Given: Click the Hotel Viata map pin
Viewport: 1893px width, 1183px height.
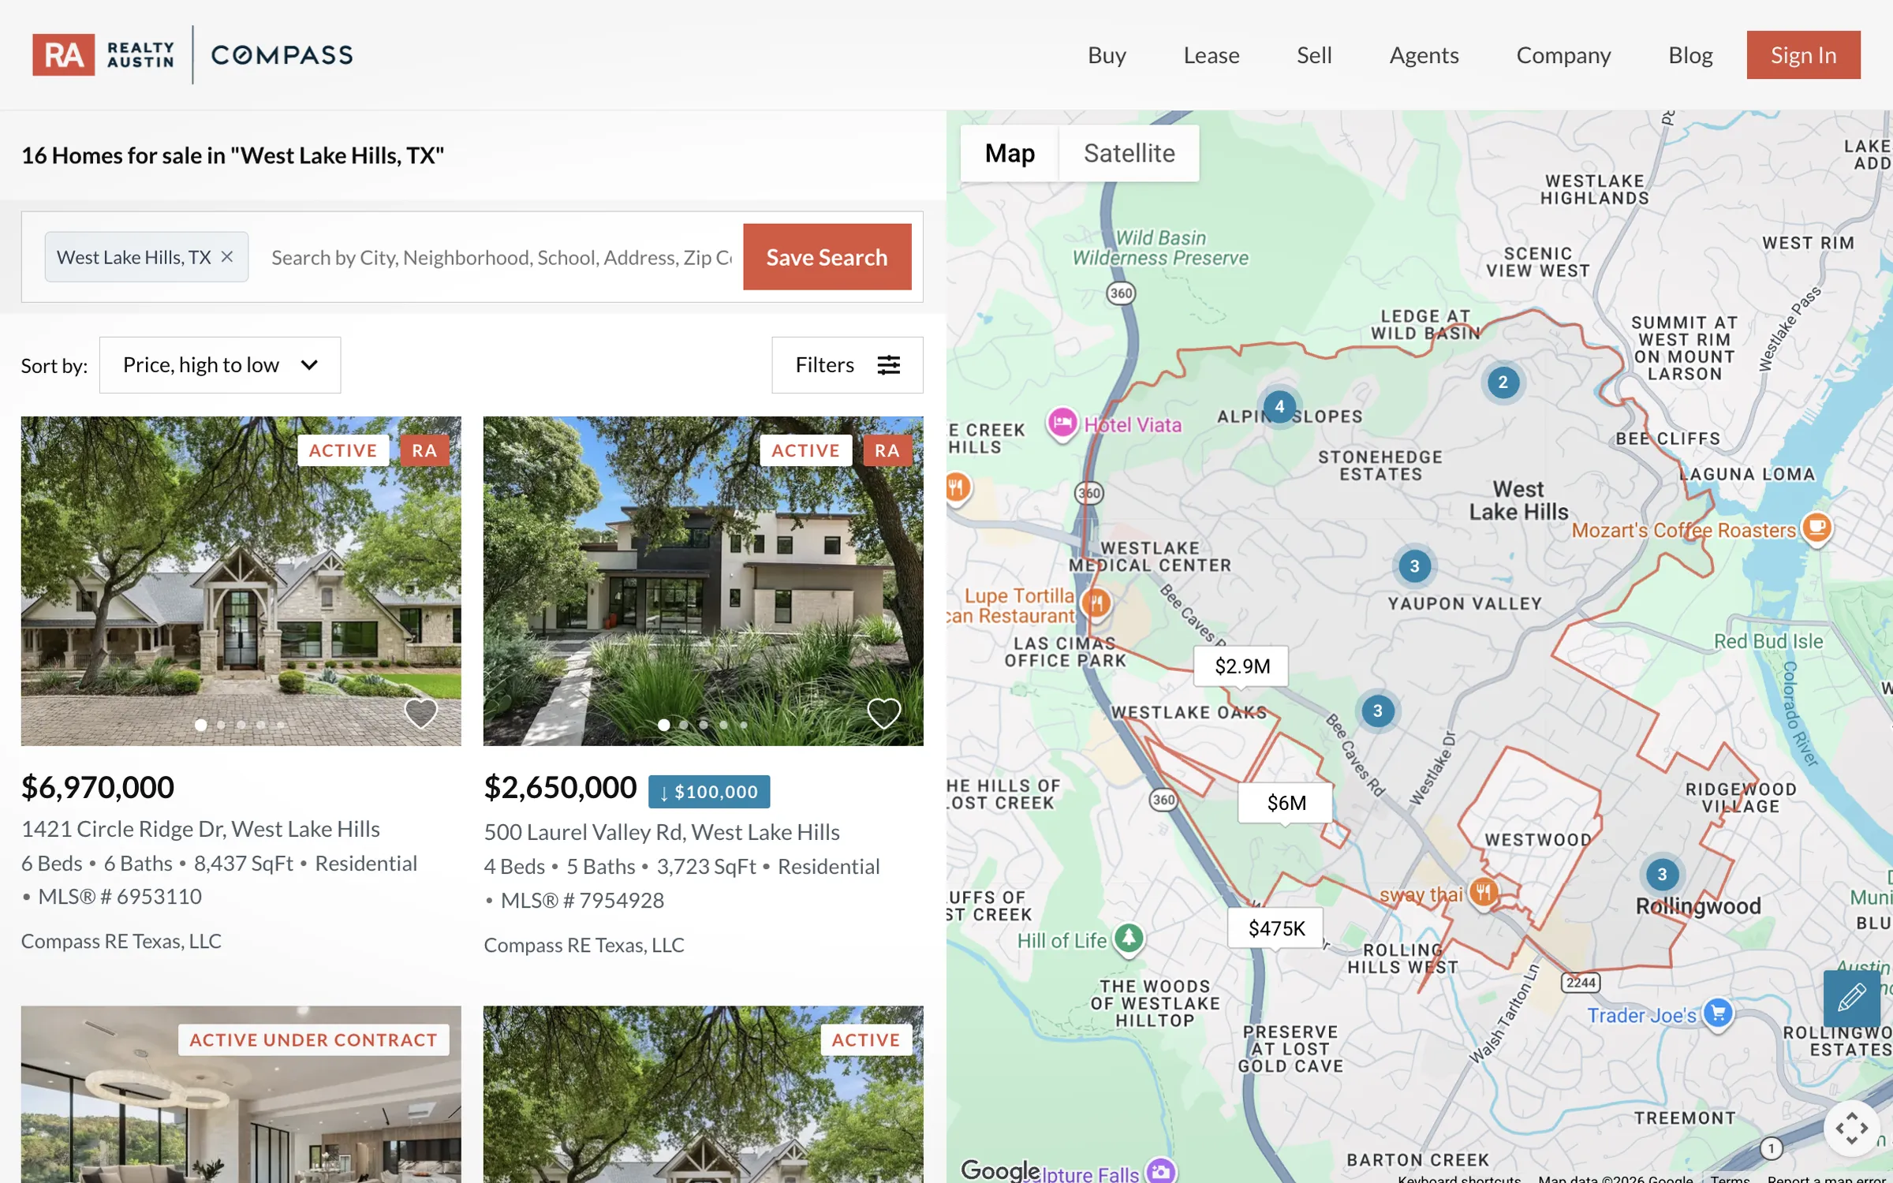Looking at the screenshot, I should [x=1062, y=423].
